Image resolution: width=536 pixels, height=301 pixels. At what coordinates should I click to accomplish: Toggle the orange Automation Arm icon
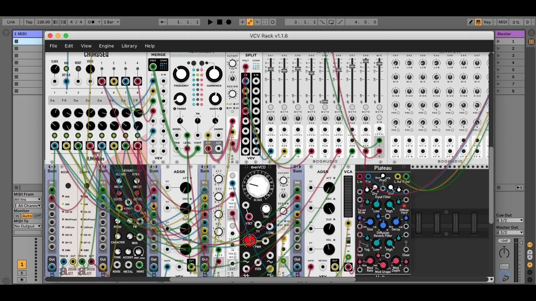tap(250, 22)
